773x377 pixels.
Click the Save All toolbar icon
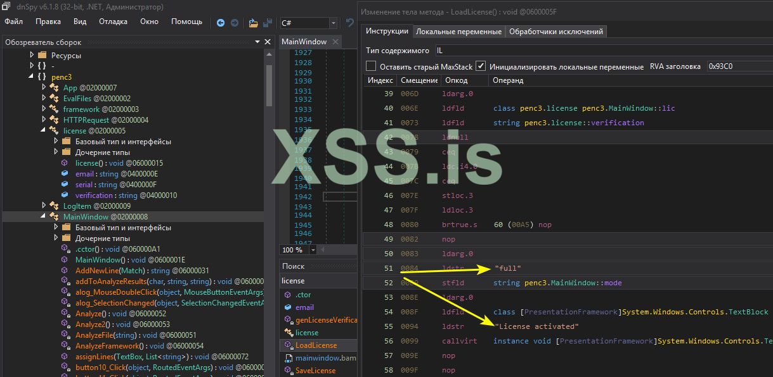(x=268, y=23)
